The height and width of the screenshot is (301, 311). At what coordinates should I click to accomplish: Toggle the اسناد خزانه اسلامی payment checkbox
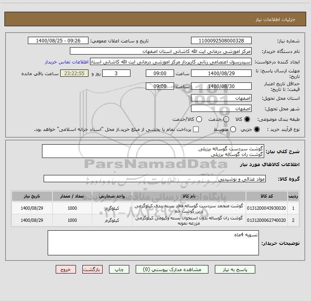point(196,129)
